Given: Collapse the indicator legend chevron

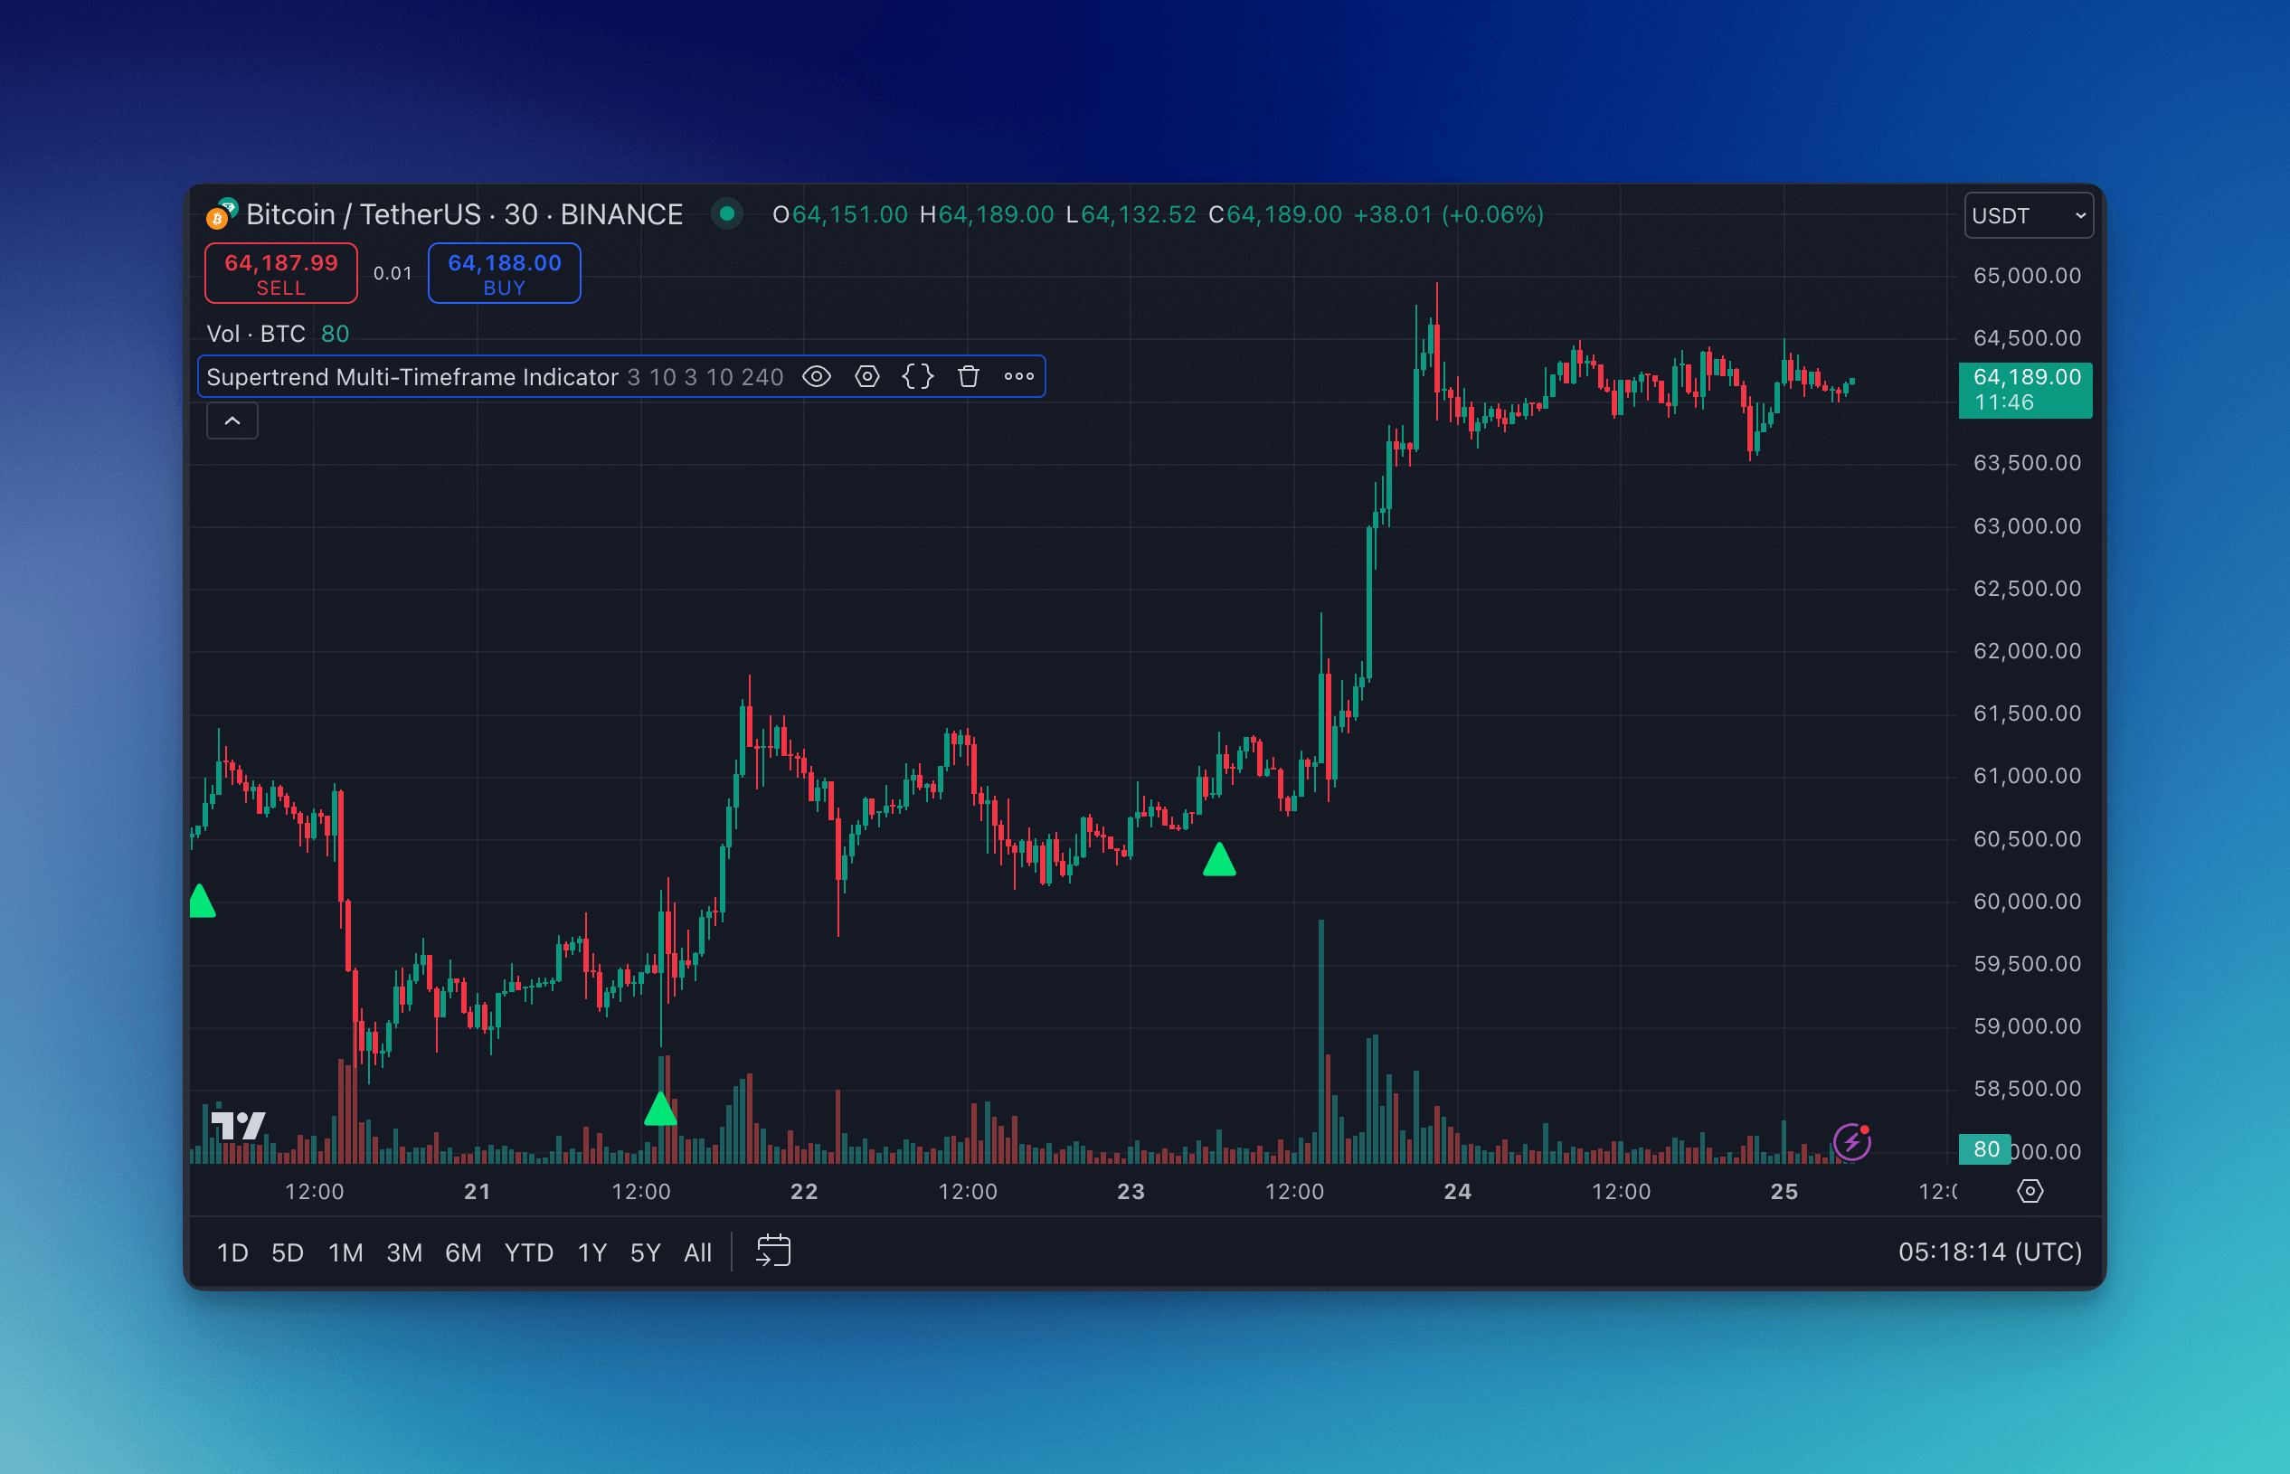Looking at the screenshot, I should click(232, 421).
